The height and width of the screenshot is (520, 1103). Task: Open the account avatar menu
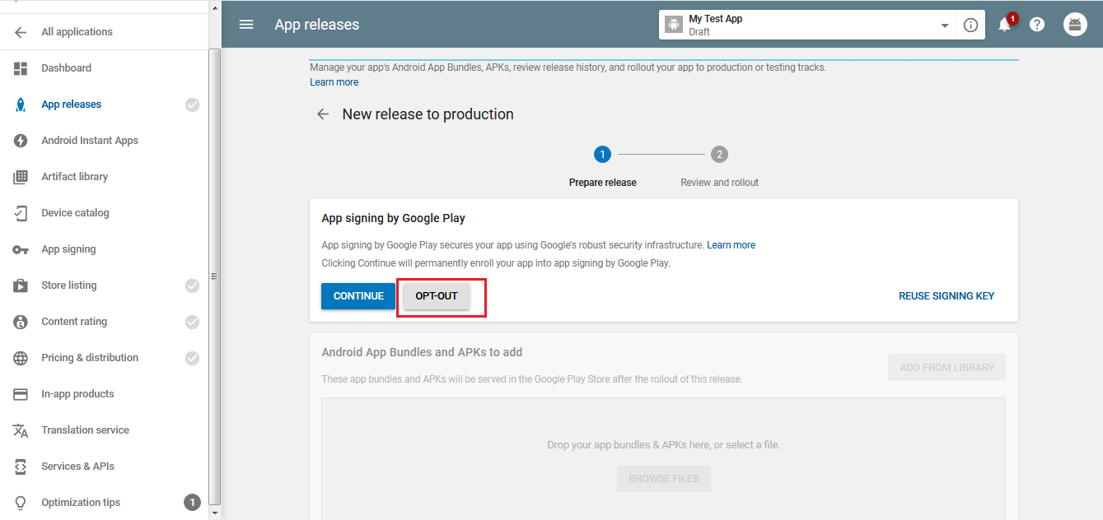pos(1075,25)
